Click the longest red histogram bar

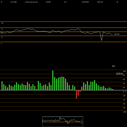(x=76, y=94)
